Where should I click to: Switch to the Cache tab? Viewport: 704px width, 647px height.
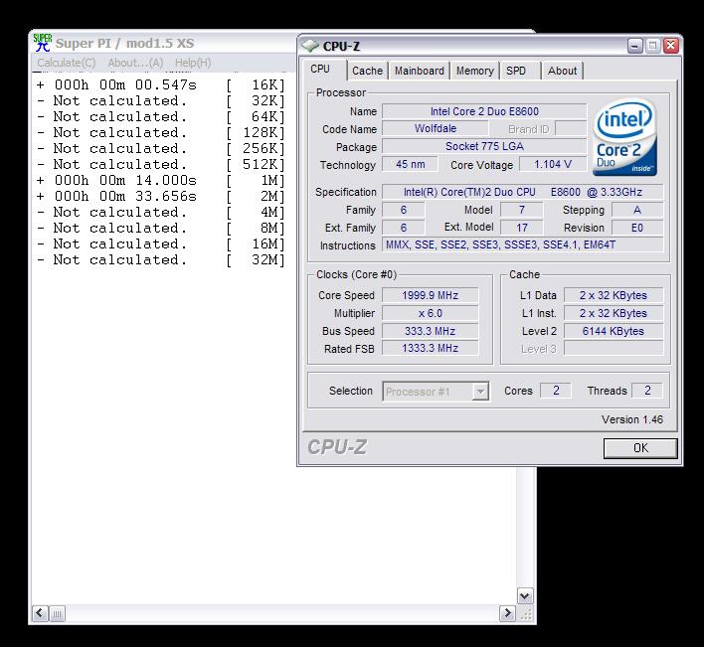[367, 71]
